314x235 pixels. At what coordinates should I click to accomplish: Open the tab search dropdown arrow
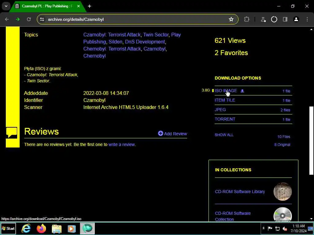pos(6,6)
